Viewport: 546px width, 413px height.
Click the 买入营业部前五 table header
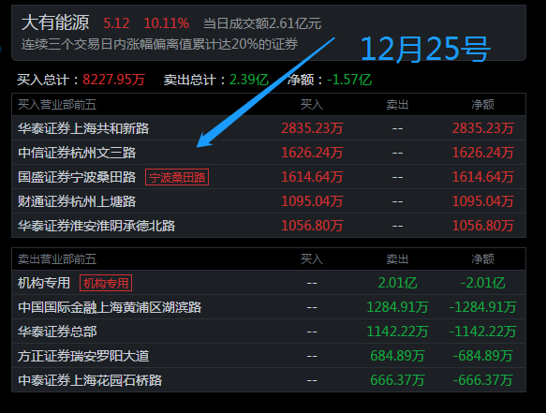pos(57,105)
